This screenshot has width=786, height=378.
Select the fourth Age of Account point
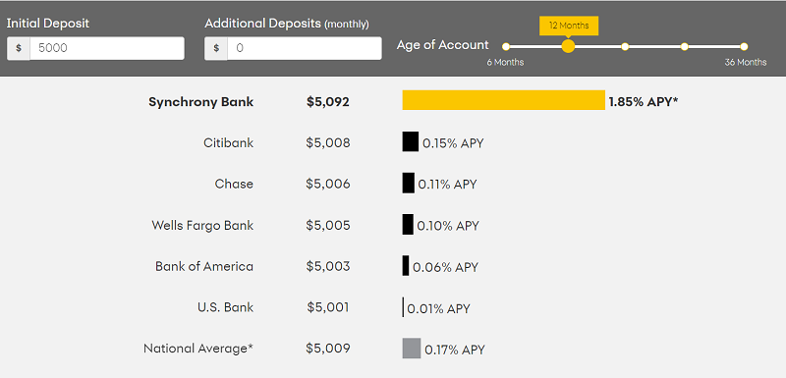(684, 46)
